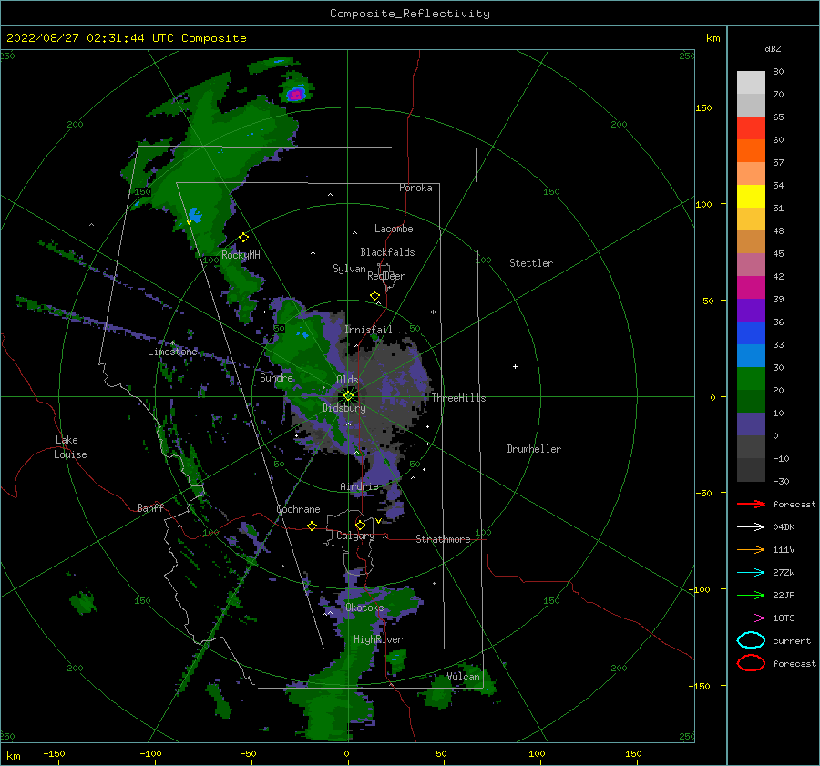
Task: Click the Okotoks town label
Action: (x=364, y=607)
